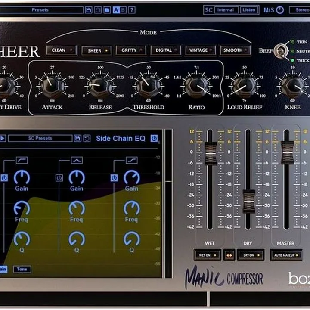Image resolution: width=310 pixels, height=310 pixels.
Task: Click the Attack knob
Action: pos(52,86)
